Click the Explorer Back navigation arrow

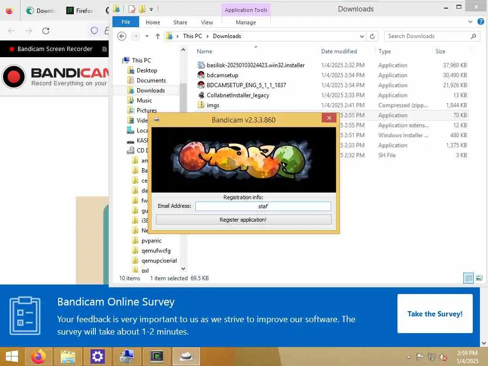click(x=122, y=36)
